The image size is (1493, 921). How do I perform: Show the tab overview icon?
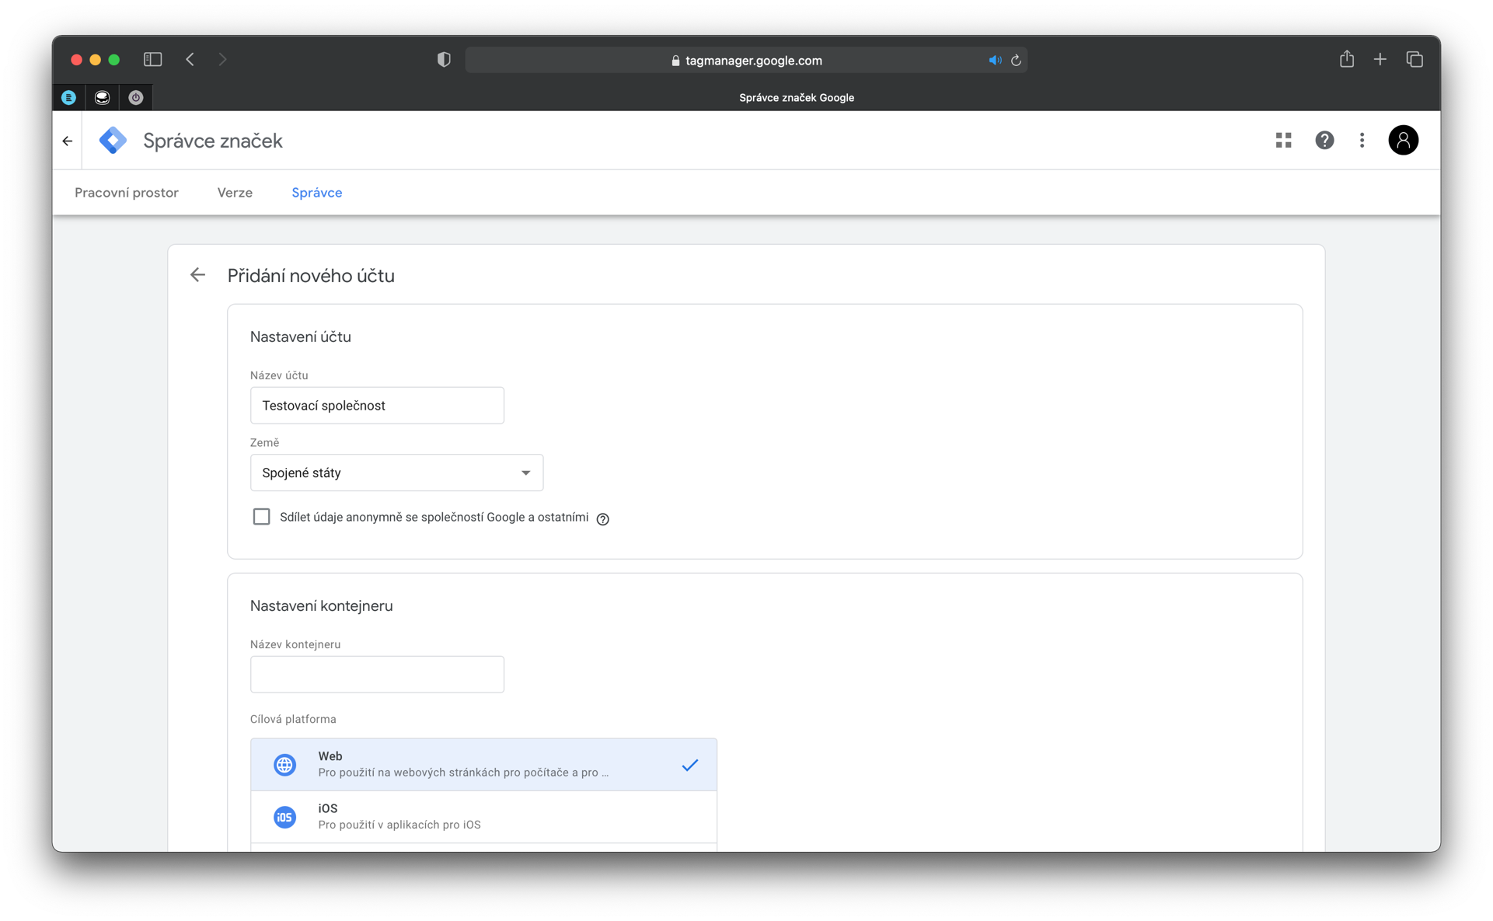[1415, 59]
